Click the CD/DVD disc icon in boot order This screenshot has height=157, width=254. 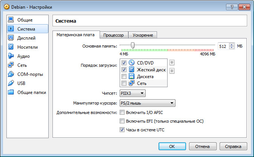pyautogui.click(x=132, y=63)
